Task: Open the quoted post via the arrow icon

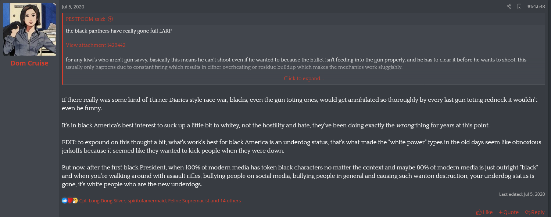Action: tap(110, 19)
